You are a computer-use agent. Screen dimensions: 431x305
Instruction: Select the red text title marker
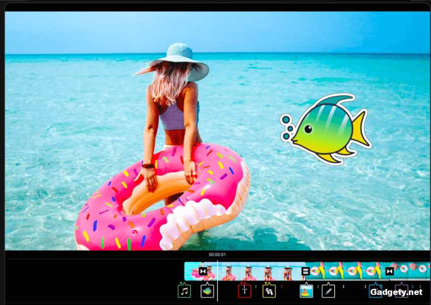point(245,291)
